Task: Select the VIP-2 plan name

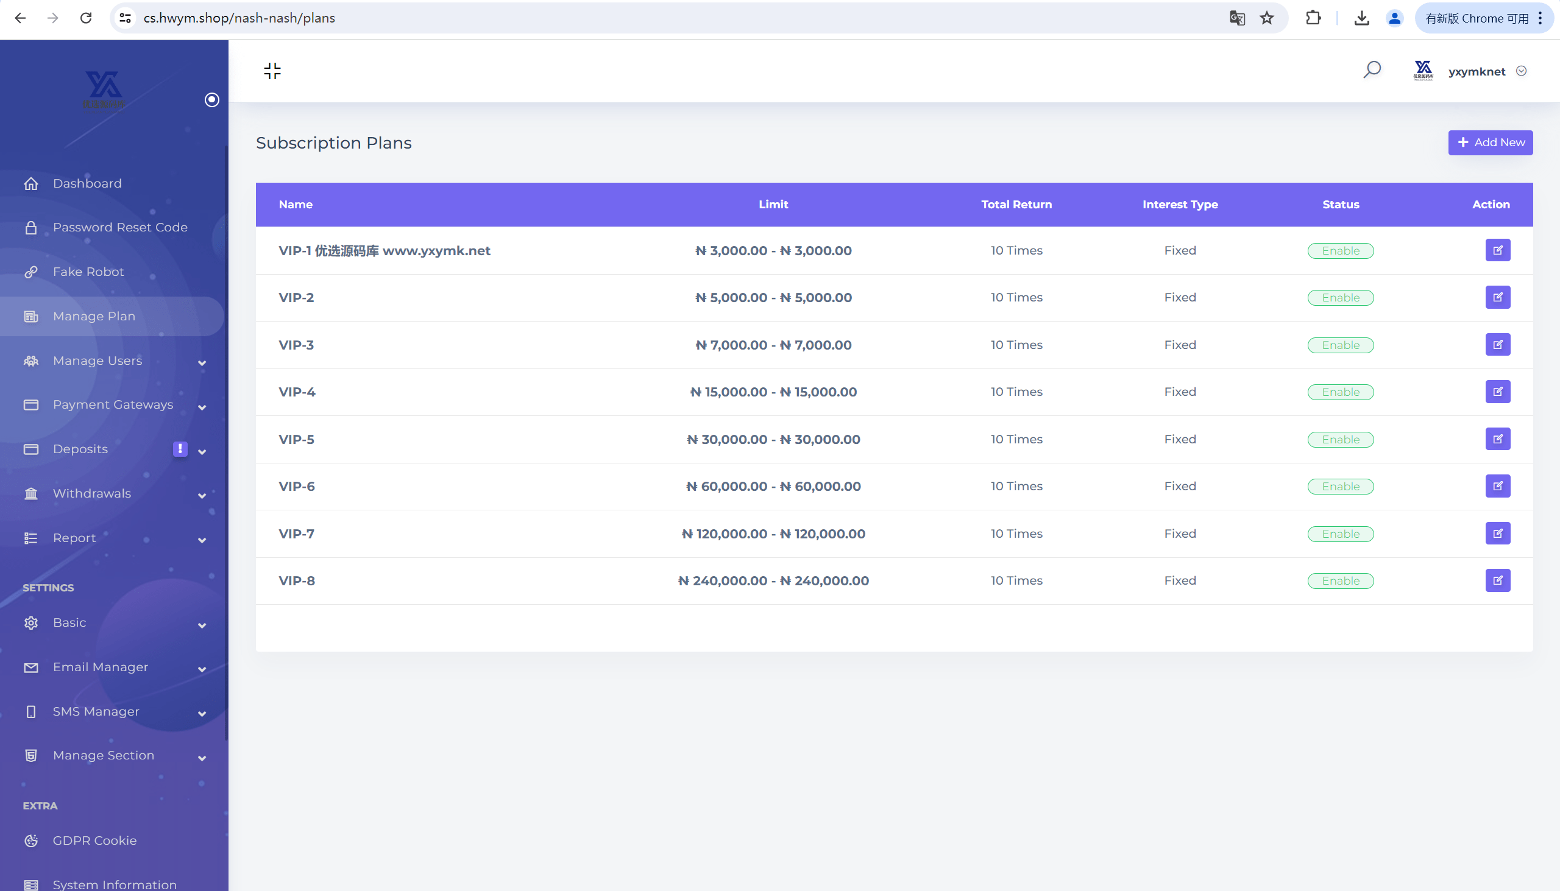Action: click(296, 297)
